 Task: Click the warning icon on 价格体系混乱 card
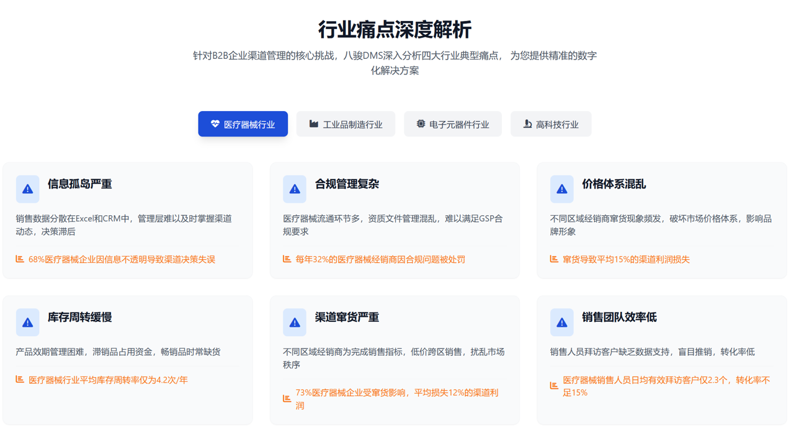[561, 188]
